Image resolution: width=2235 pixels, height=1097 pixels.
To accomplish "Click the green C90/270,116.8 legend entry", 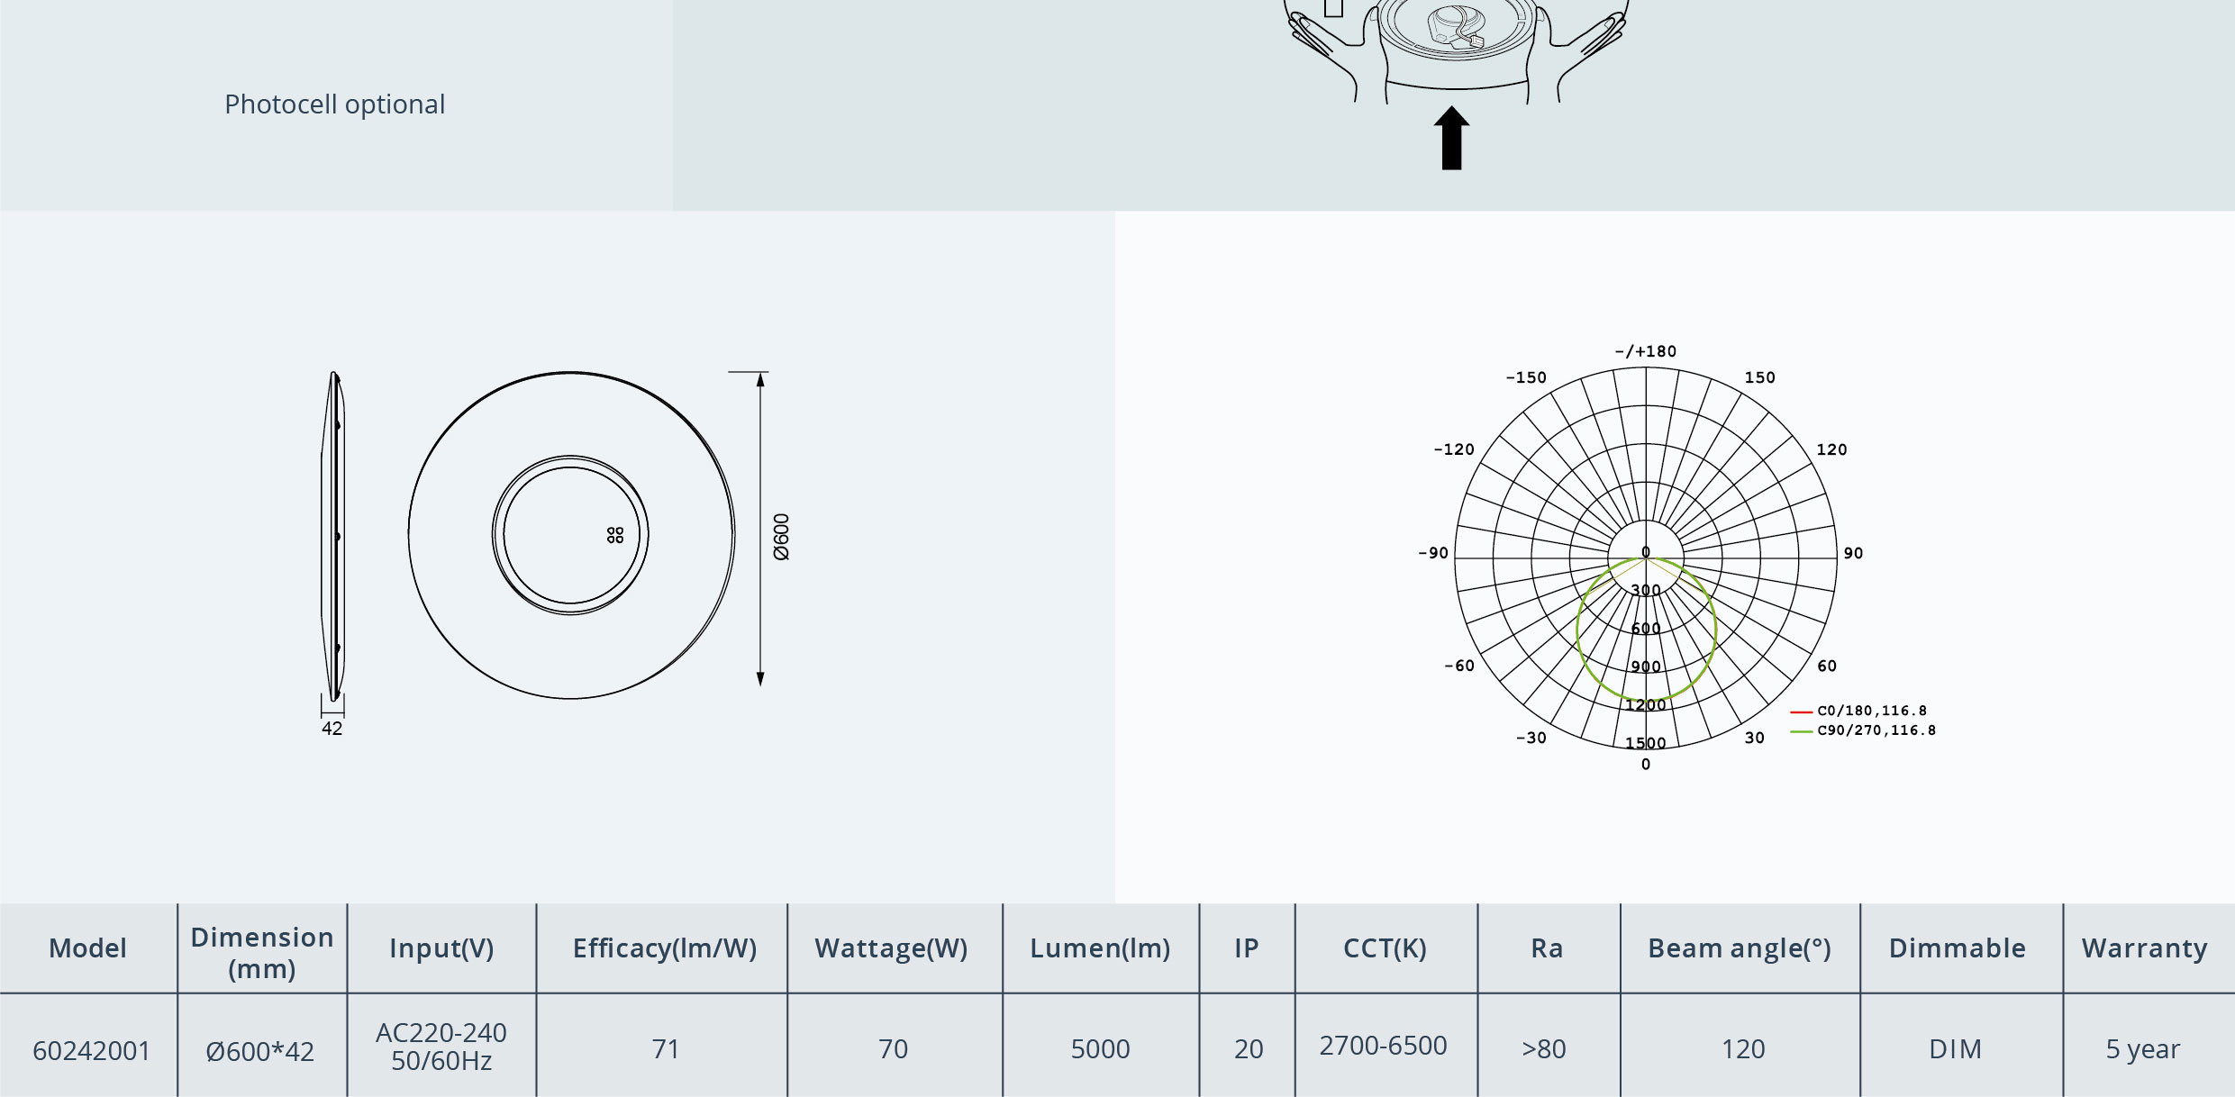I will (x=1863, y=730).
